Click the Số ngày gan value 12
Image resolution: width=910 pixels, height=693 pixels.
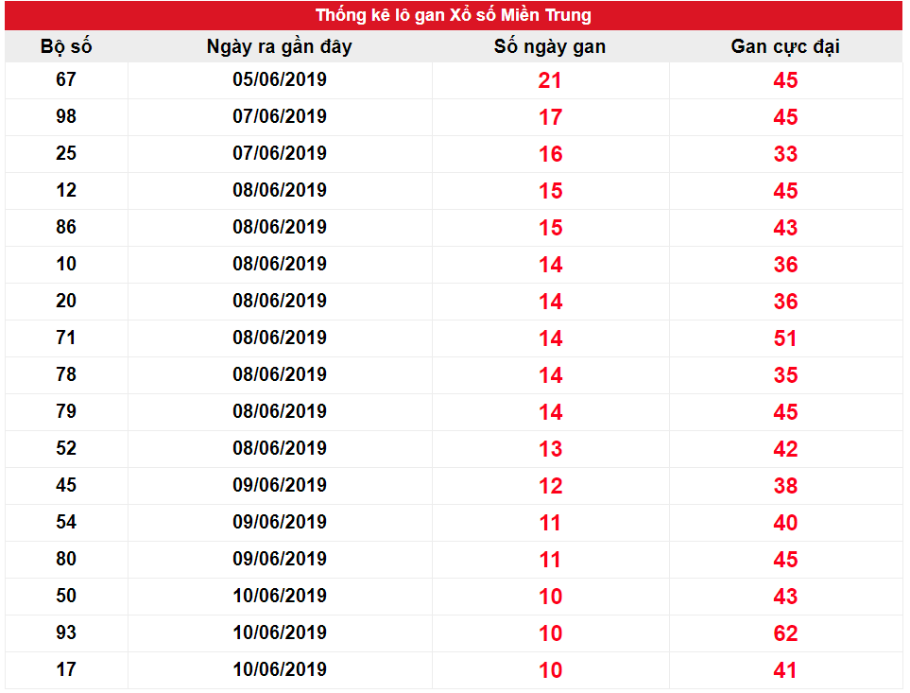(550, 486)
